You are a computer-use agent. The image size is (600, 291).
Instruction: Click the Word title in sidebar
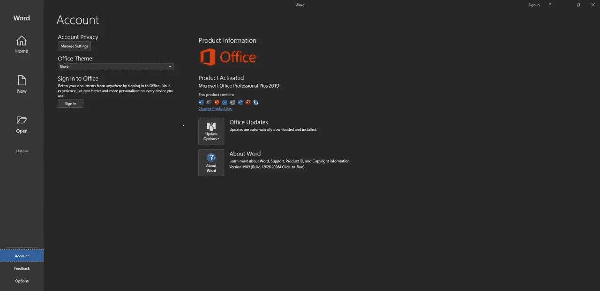[x=22, y=18]
